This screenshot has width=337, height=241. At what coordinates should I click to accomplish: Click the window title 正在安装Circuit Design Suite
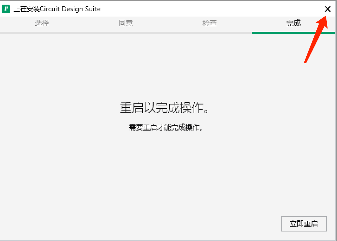(57, 9)
